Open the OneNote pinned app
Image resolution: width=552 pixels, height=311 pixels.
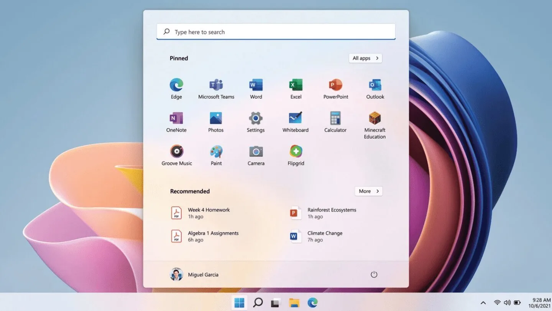[176, 122]
